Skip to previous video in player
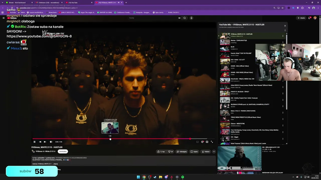Viewport: 321px width, 180px height. point(40,142)
